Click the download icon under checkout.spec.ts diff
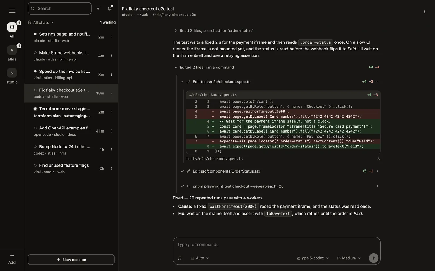Image resolution: width=435 pixels, height=271 pixels. 378,159
